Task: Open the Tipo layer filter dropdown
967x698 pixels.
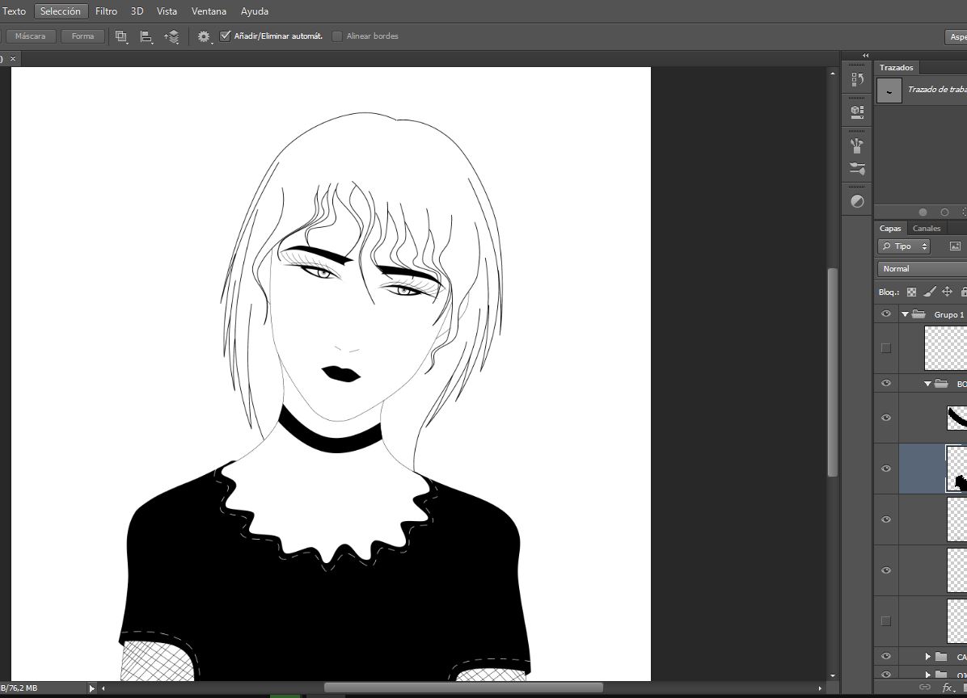Action: [x=904, y=246]
